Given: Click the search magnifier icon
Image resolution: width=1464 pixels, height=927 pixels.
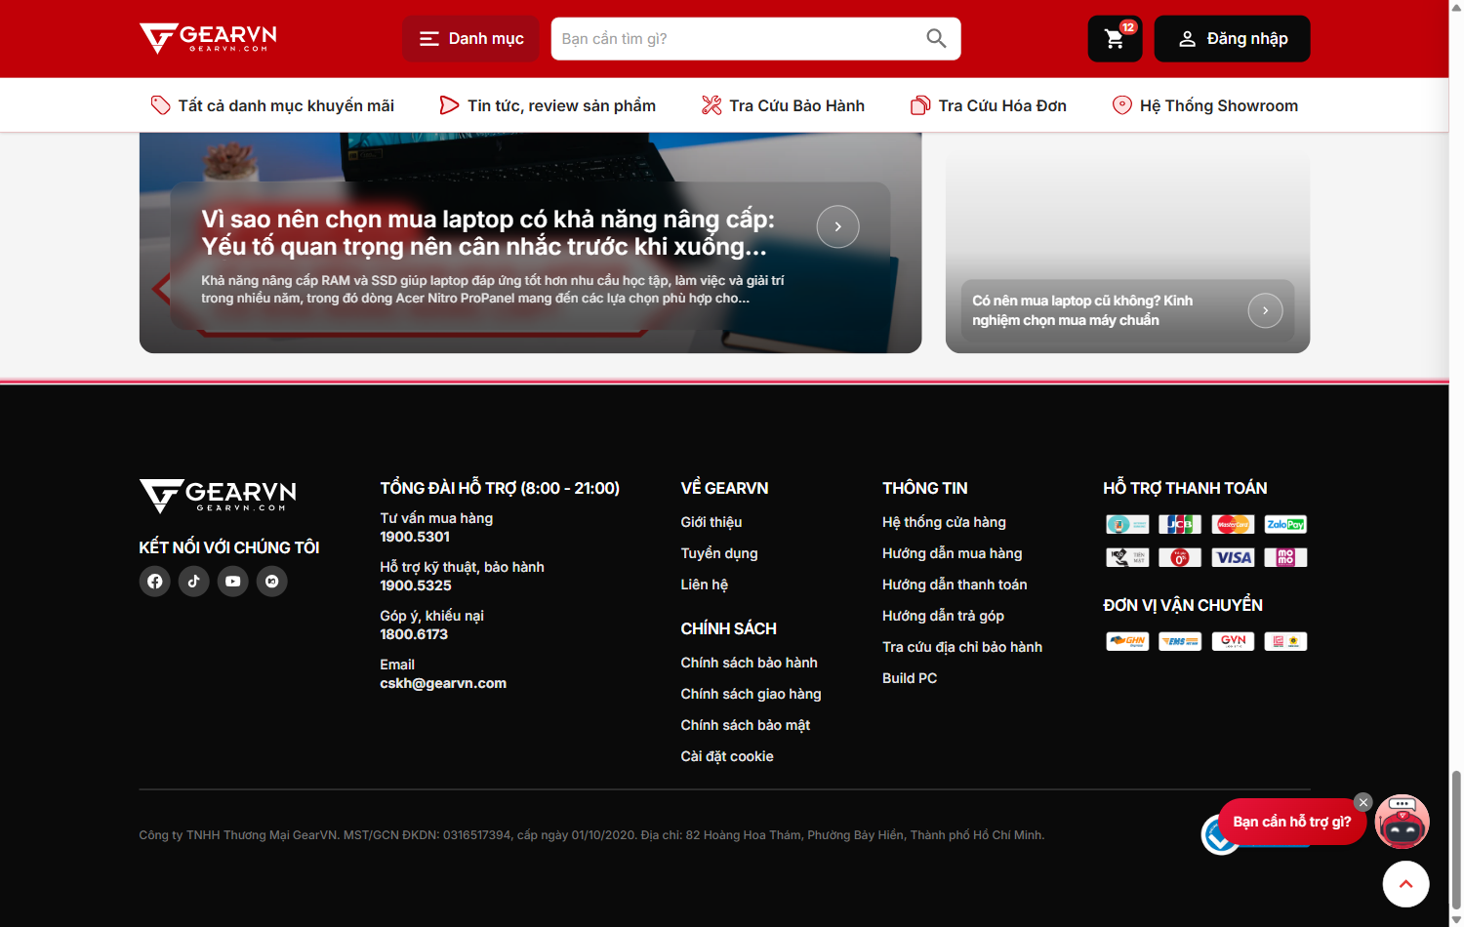Looking at the screenshot, I should [x=936, y=39].
